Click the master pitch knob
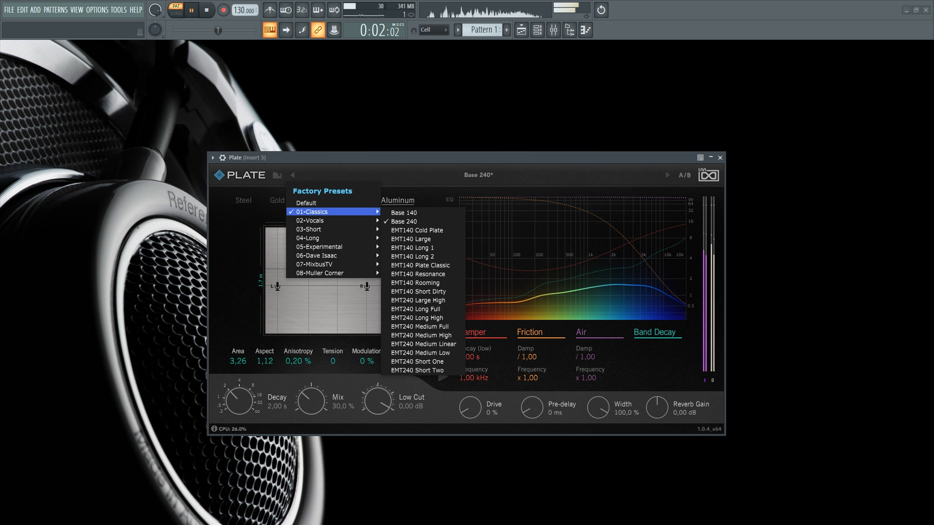Viewport: 934px width, 525px height. pos(155,30)
